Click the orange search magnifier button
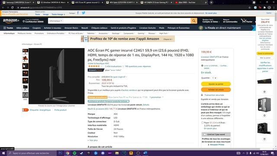 click(194, 21)
